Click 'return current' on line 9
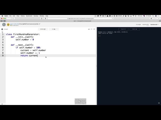Viewport: 161px width, 120px height. click(x=29, y=55)
